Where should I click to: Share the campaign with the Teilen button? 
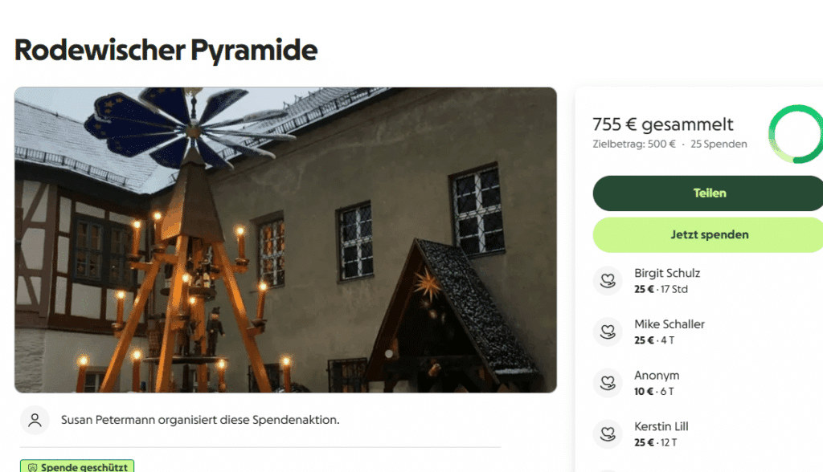708,193
